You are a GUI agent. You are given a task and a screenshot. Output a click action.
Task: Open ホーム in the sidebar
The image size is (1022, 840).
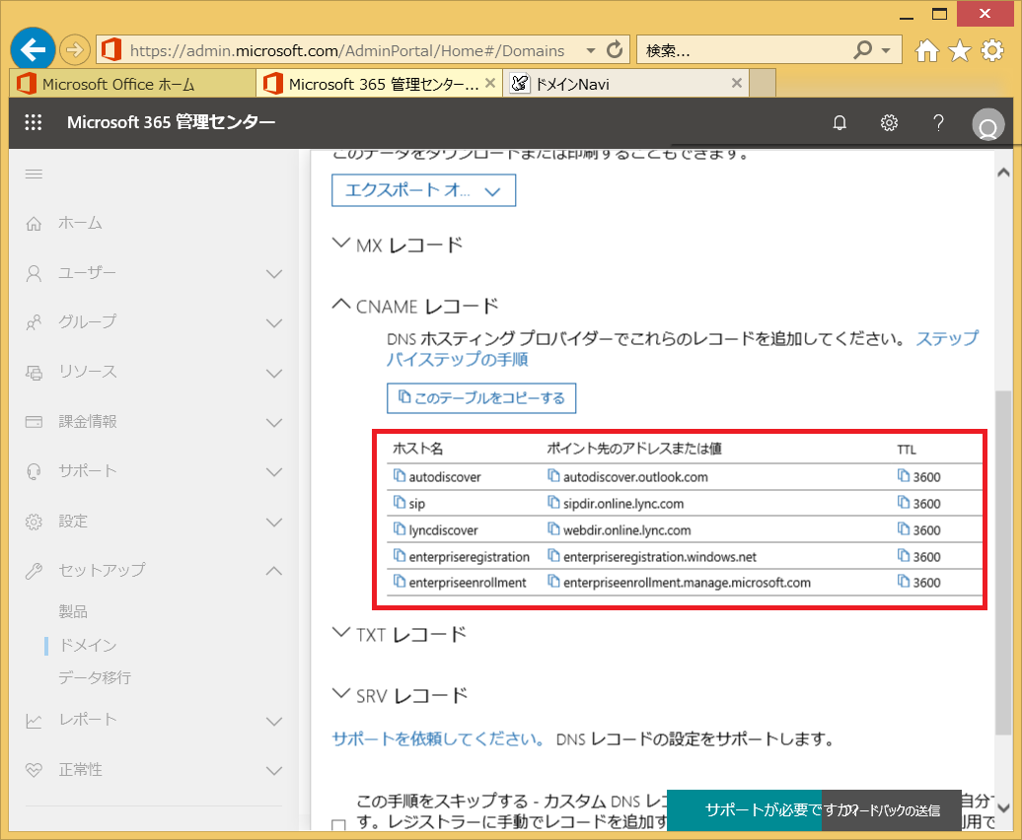[x=80, y=224]
